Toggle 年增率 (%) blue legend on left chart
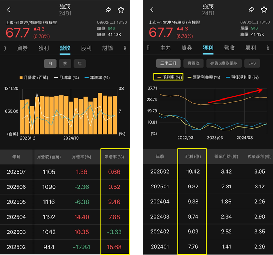 click(x=97, y=78)
